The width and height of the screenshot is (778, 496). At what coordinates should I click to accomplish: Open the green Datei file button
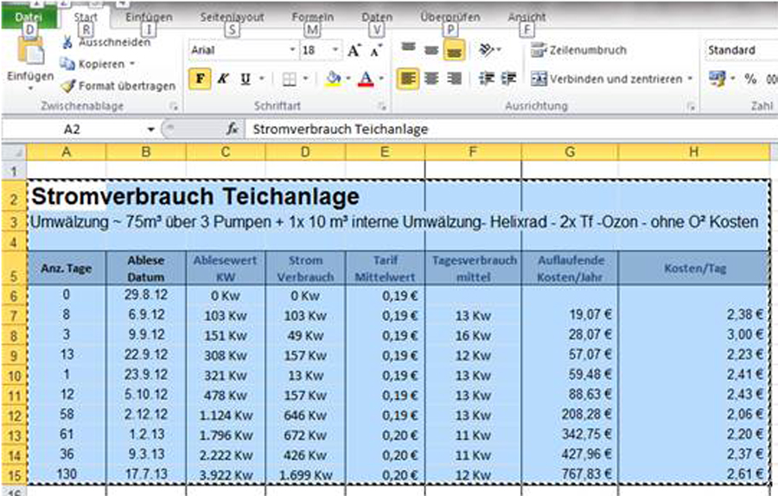(29, 17)
